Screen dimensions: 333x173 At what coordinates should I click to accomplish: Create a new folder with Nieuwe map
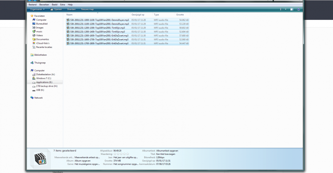point(87,9)
